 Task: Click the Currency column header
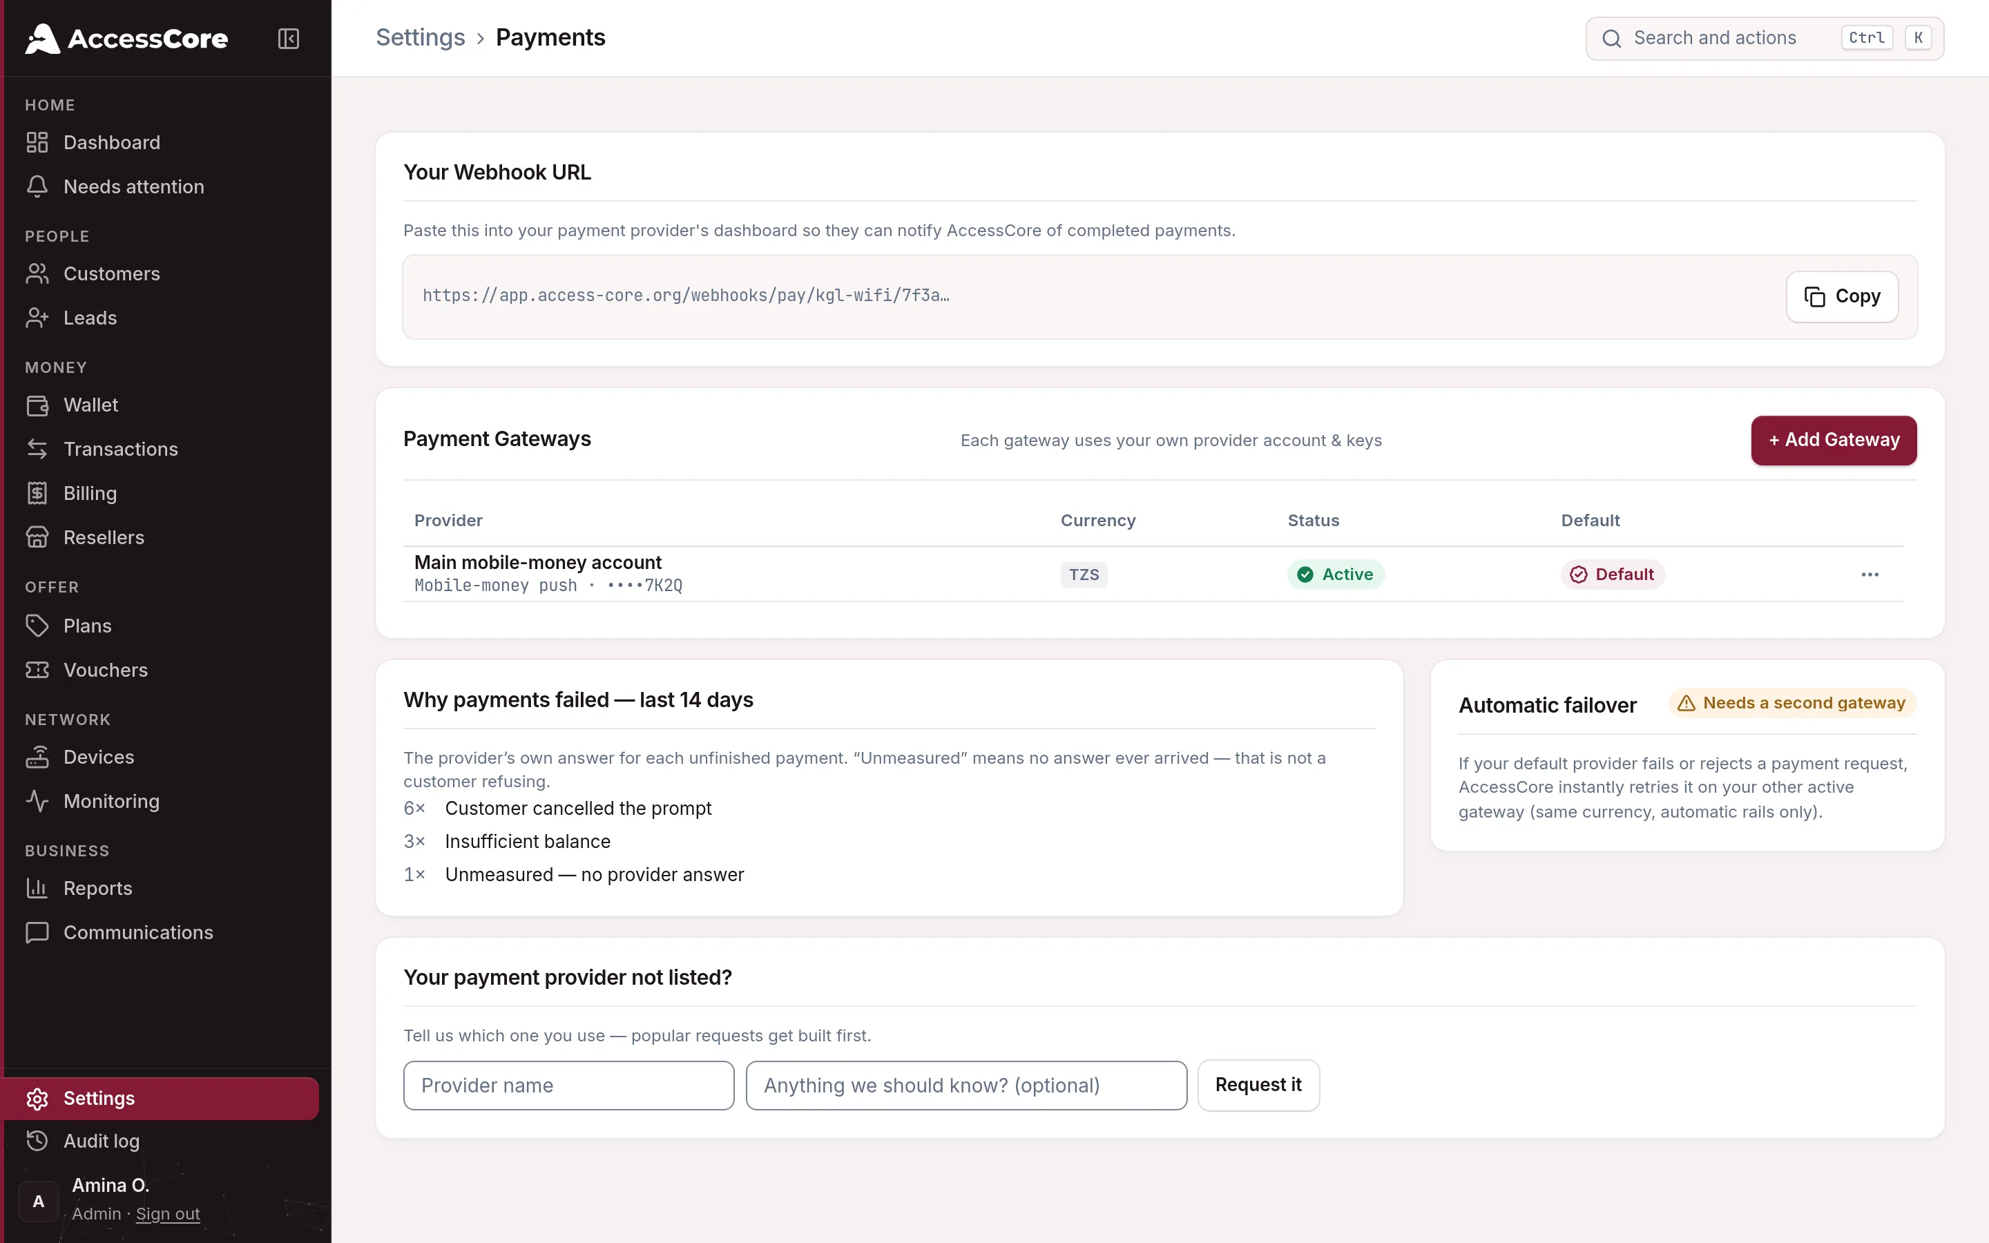[x=1098, y=521]
